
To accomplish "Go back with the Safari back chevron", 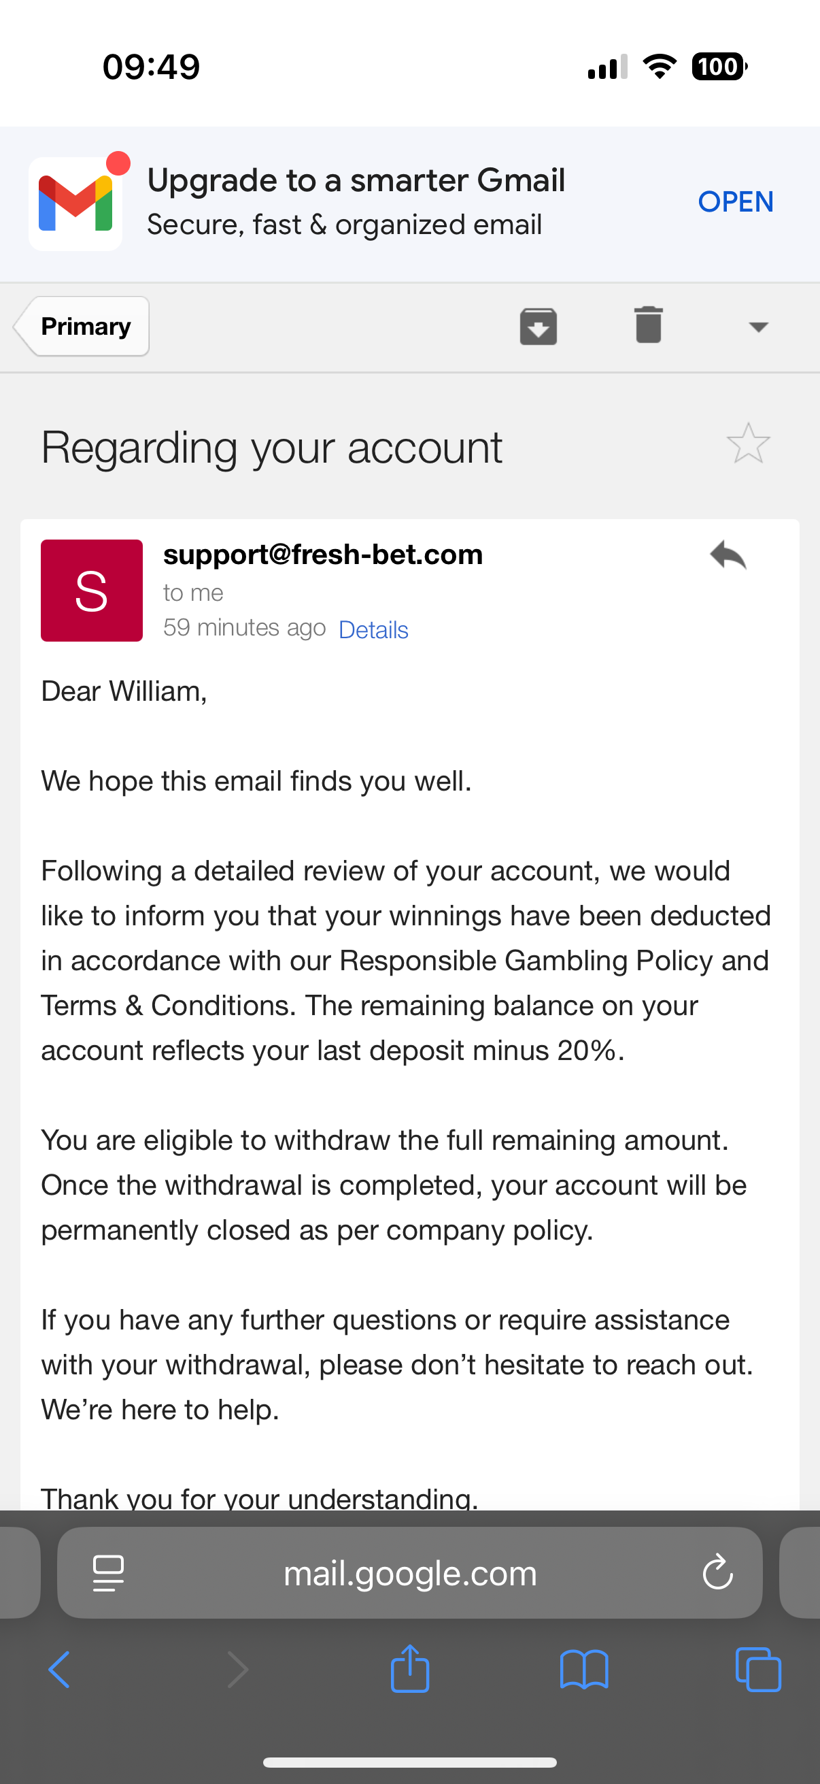I will (60, 1669).
